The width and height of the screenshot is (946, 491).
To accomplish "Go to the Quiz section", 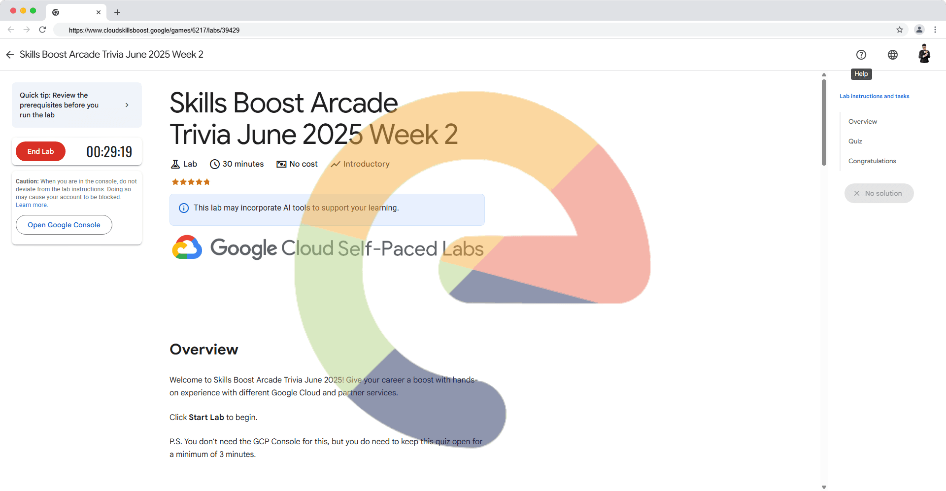I will coord(855,141).
